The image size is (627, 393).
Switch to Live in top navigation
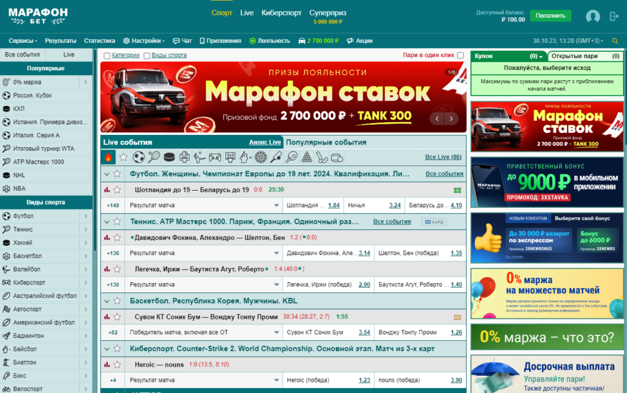[x=247, y=13]
